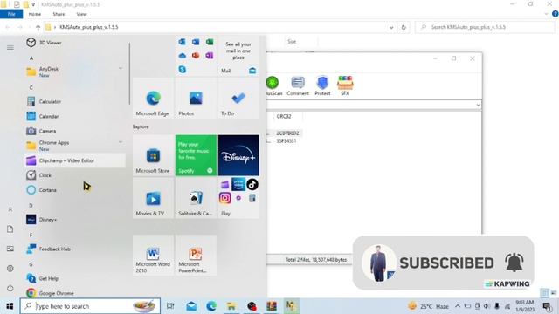This screenshot has height=314, width=559.
Task: Open the Explorer address history dropdown
Action: 391,27
